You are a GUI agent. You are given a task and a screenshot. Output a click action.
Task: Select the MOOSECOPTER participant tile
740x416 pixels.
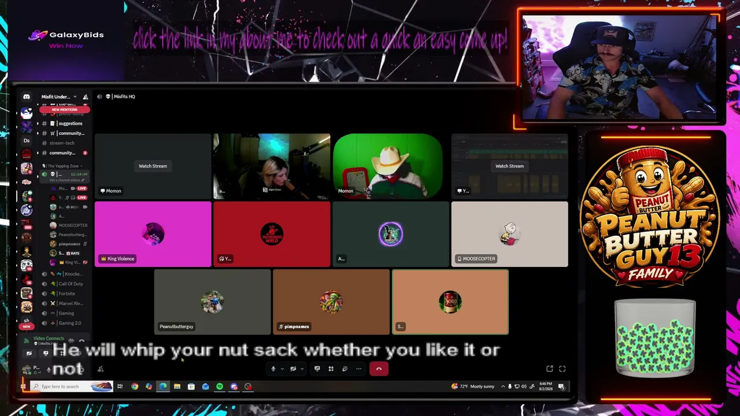point(509,234)
